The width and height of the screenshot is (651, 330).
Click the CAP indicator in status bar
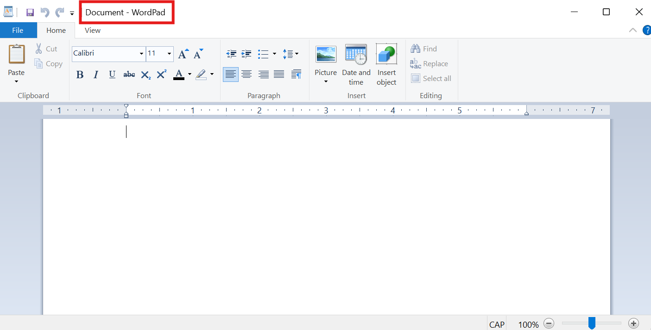497,324
